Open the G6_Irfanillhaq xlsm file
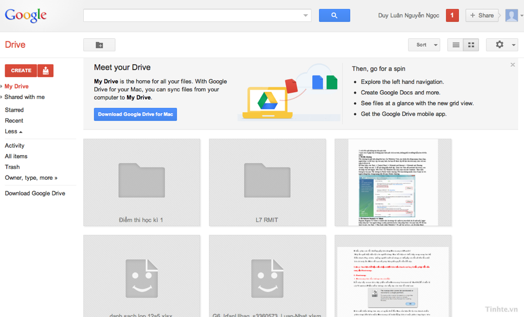This screenshot has height=317, width=524. coord(267,276)
